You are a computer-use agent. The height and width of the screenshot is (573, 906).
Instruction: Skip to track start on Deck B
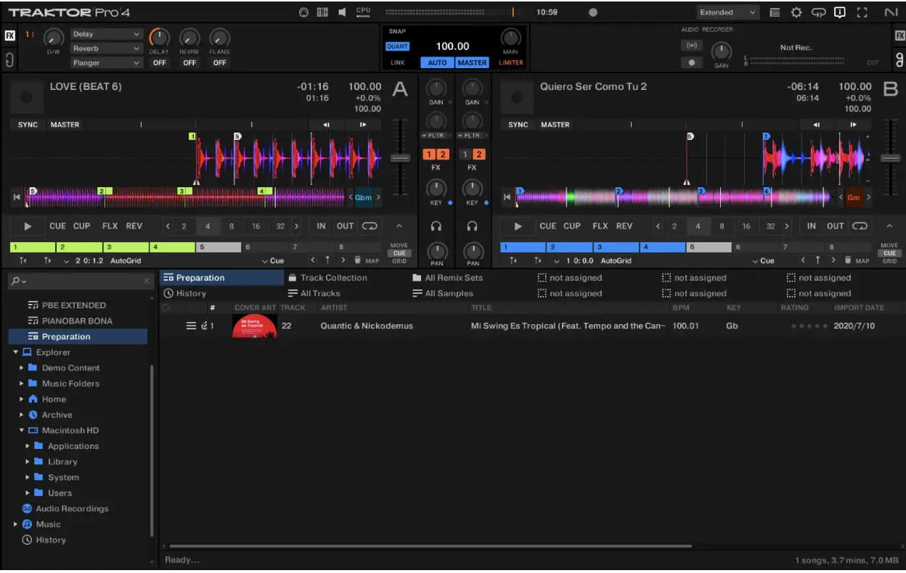[x=507, y=197]
